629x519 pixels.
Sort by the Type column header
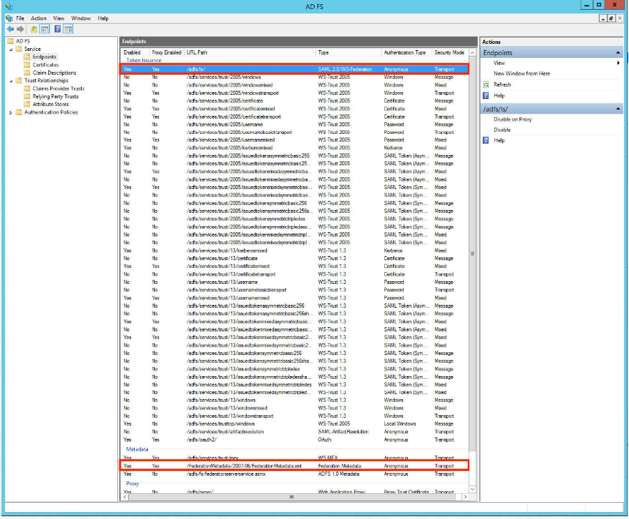348,52
